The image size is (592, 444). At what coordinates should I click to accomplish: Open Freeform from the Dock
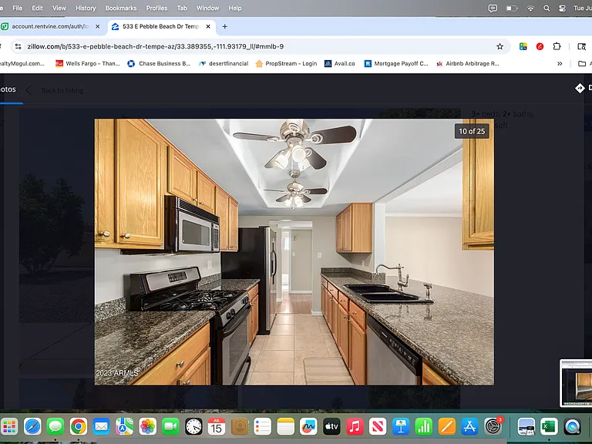[x=308, y=426]
